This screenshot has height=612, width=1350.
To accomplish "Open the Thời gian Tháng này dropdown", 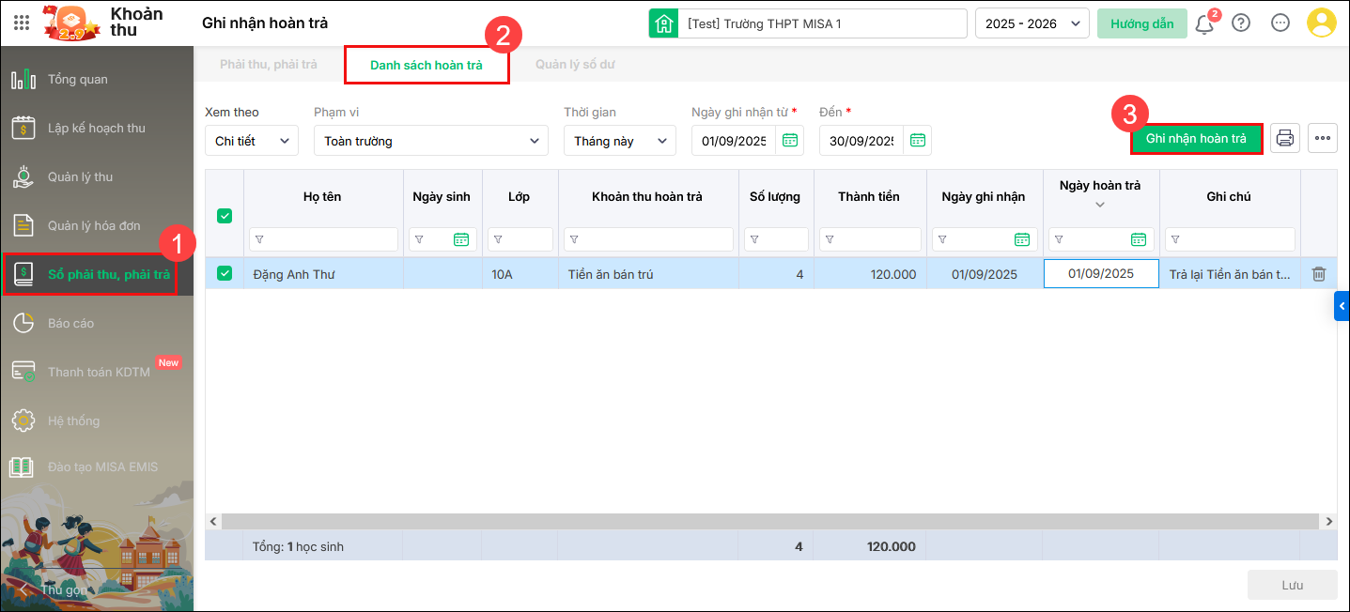I will click(x=620, y=141).
